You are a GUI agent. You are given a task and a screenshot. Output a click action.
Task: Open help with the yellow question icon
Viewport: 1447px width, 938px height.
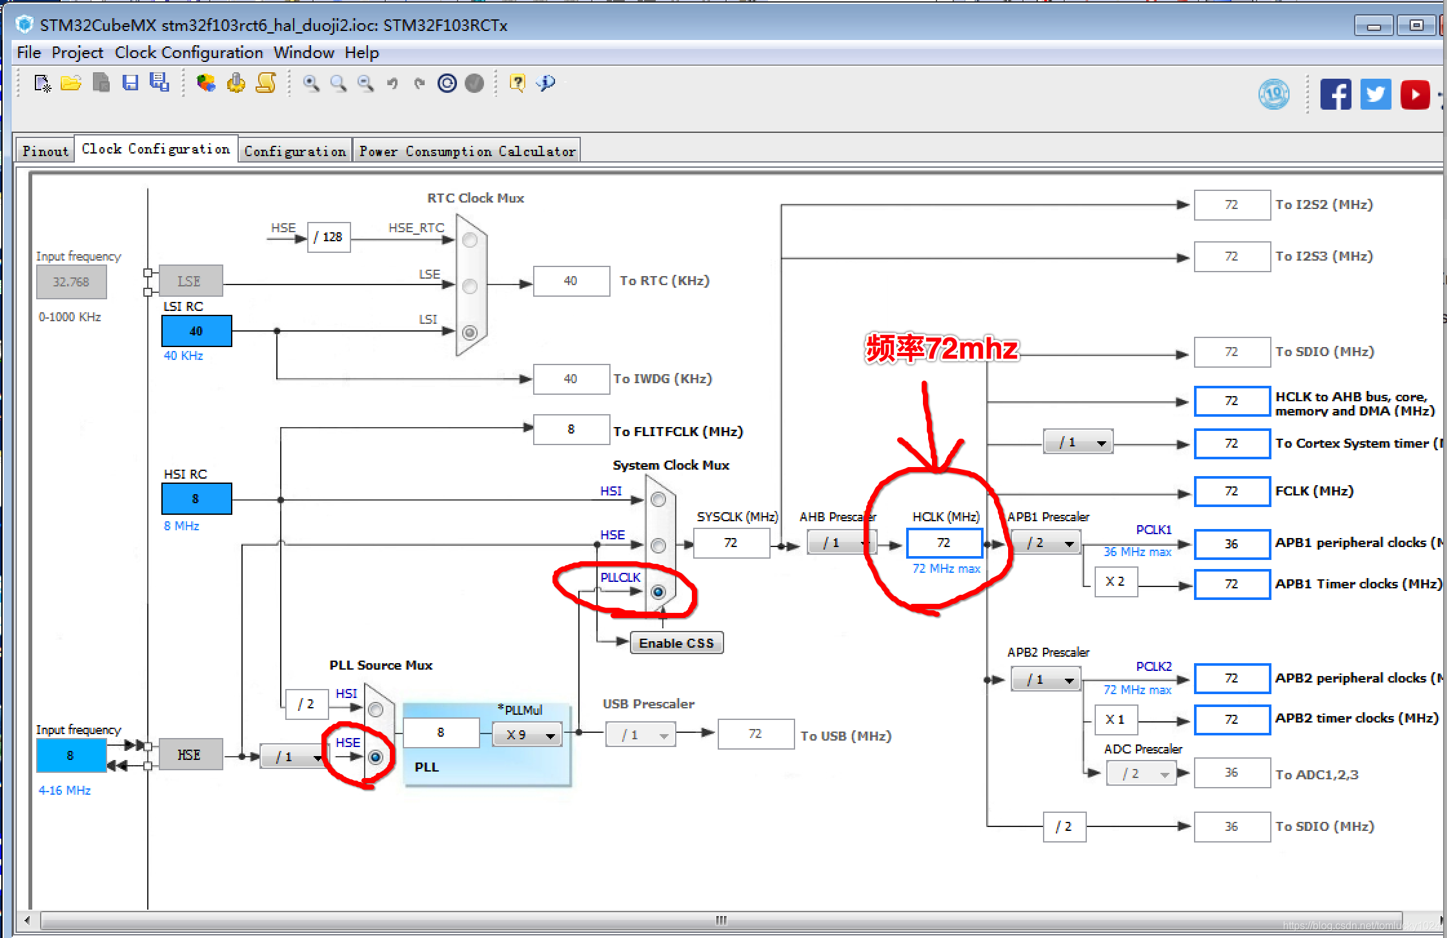[x=518, y=83]
